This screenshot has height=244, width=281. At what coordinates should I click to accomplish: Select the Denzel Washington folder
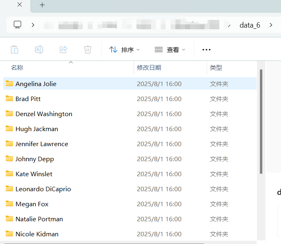130,114
